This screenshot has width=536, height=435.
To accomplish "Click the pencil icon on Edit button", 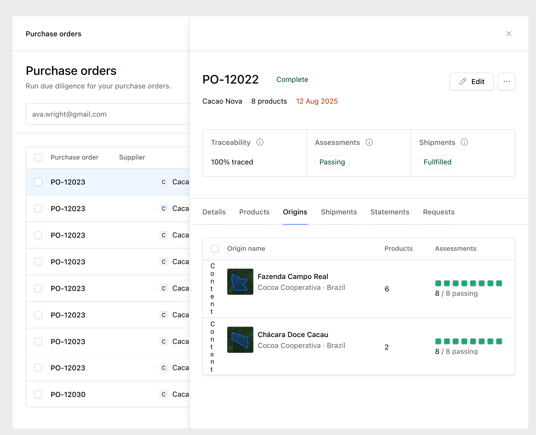I will point(463,82).
